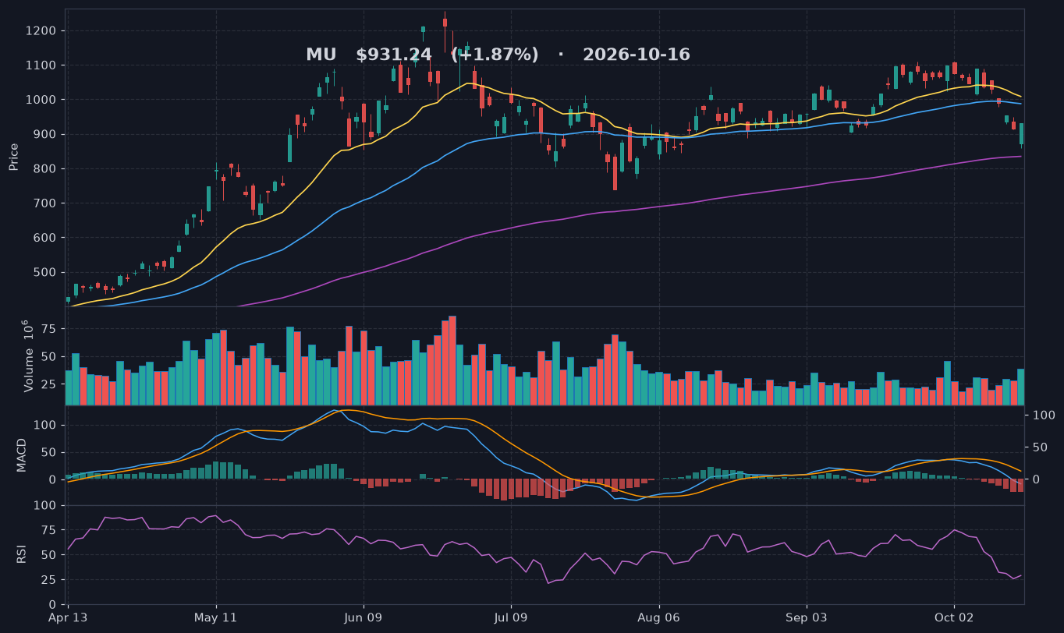
Task: Click the Apr 13 date tick
Action: click(x=68, y=617)
